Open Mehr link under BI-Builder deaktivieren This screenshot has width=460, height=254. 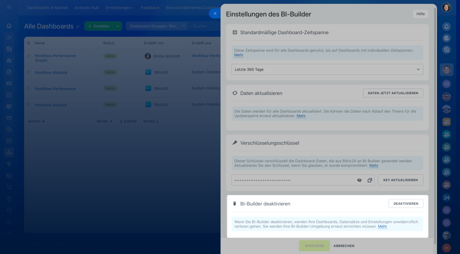382,226
